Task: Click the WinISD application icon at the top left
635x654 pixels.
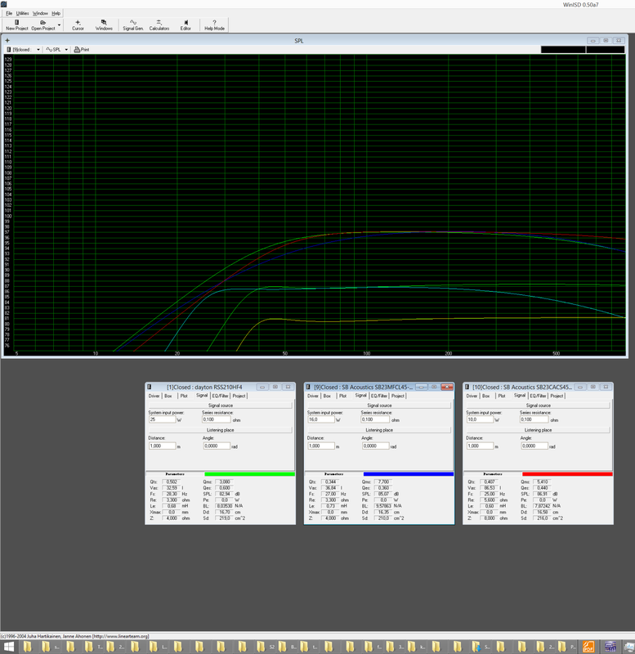Action: click(x=4, y=4)
